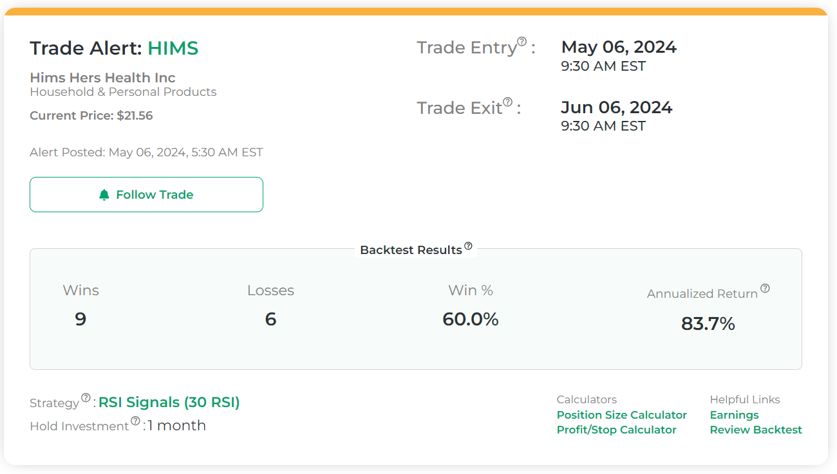This screenshot has width=837, height=474.
Task: Click the Trade Entry help question icon
Action: (522, 42)
